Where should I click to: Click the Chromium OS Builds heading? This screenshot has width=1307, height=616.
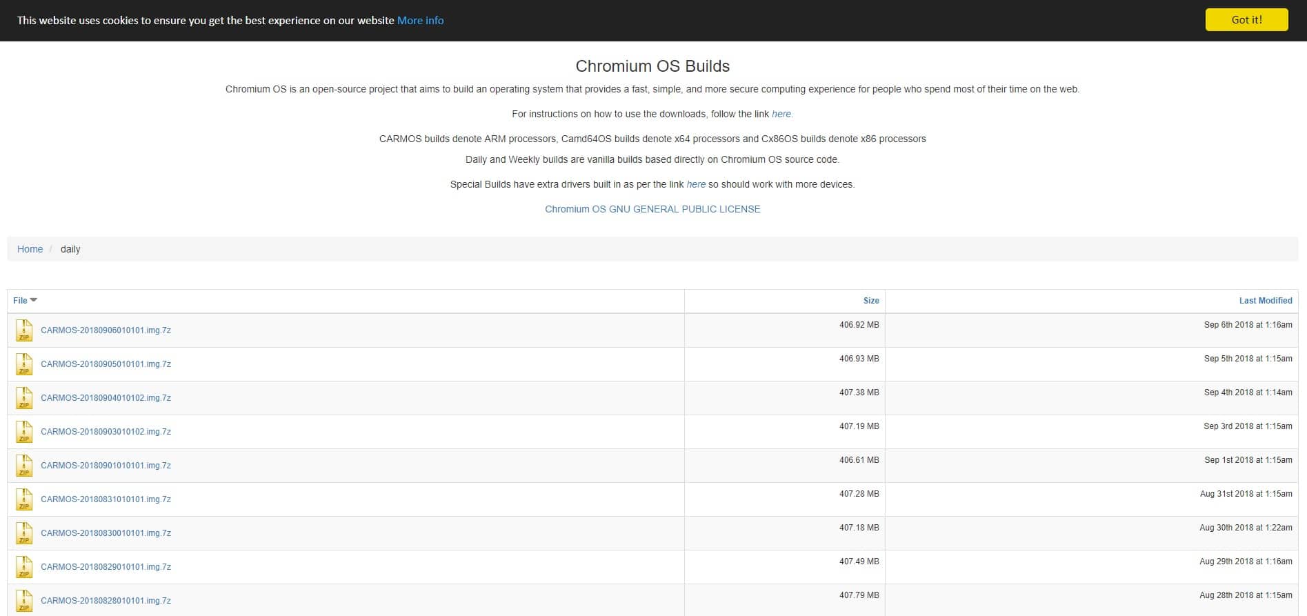[x=652, y=66]
